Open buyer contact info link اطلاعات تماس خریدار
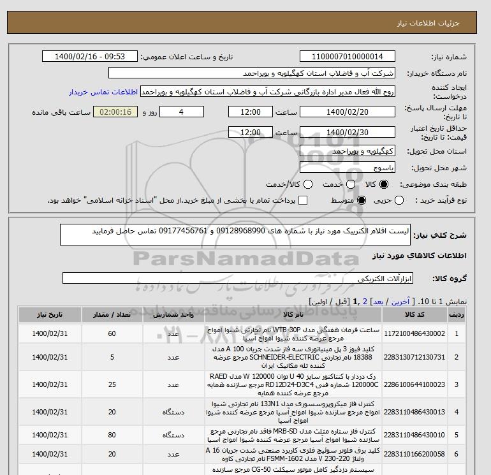Screen dimensions: 491x475 click(x=103, y=92)
